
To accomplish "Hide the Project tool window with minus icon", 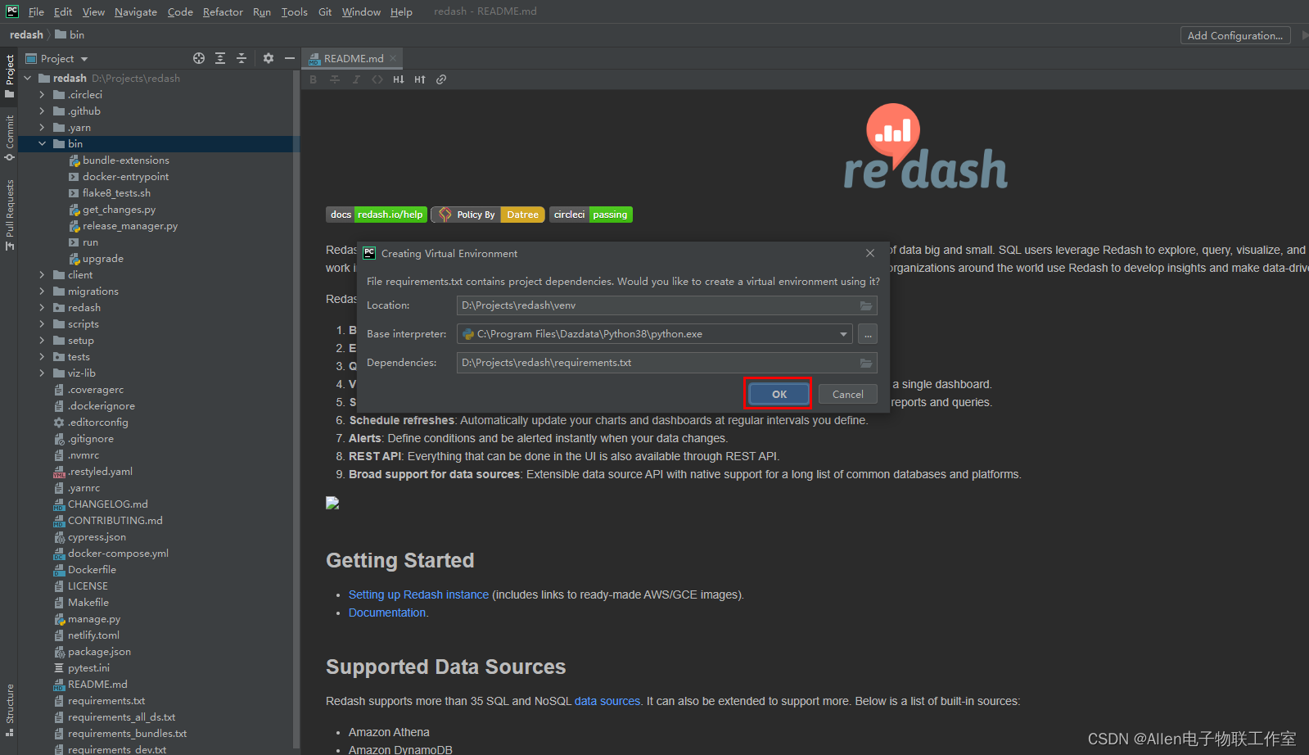I will click(x=289, y=58).
